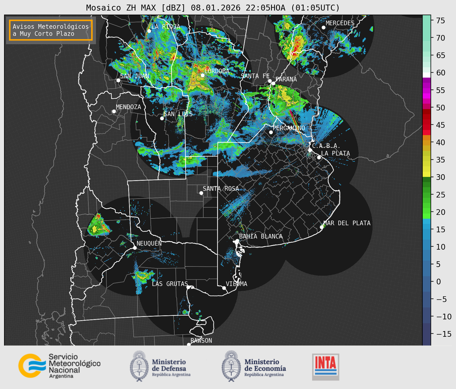
Task: Click the 75 dBZ value on color scale
Action: point(440,21)
